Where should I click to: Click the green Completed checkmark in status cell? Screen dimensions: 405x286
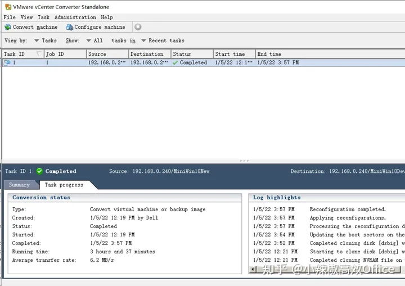175,62
